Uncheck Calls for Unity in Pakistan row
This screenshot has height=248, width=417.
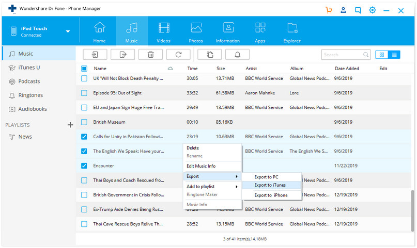point(84,137)
